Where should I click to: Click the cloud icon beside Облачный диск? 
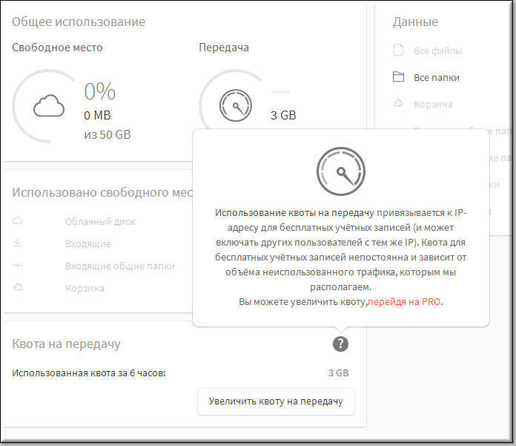[x=18, y=221]
